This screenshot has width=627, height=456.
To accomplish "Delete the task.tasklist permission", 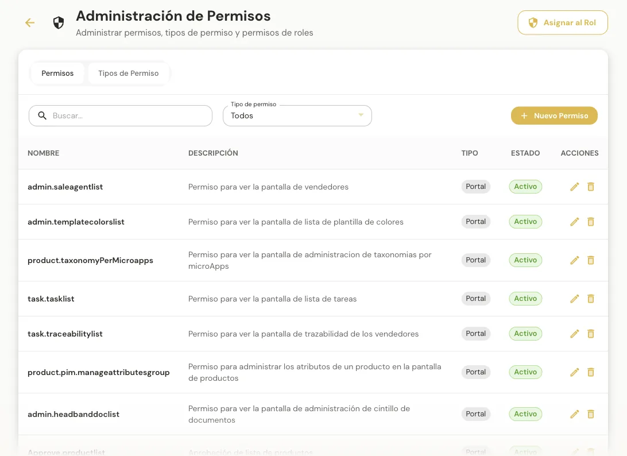I will tap(591, 299).
